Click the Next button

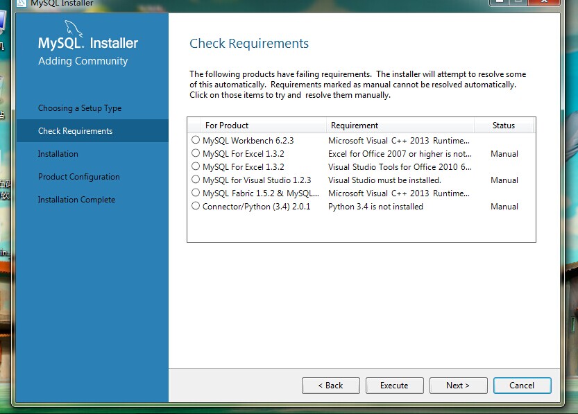[x=458, y=386]
